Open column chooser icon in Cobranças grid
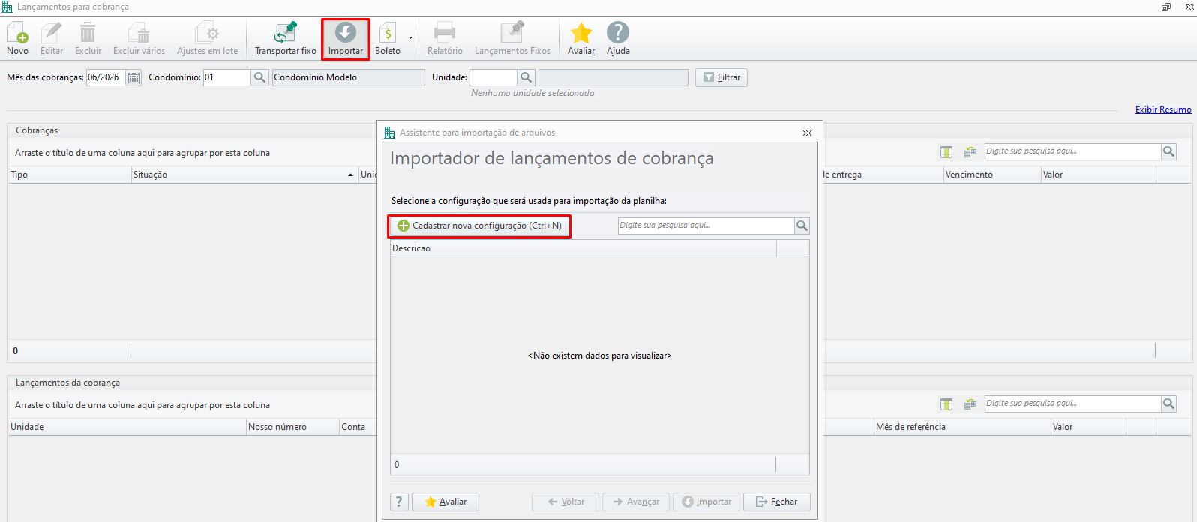The image size is (1197, 522). [946, 152]
